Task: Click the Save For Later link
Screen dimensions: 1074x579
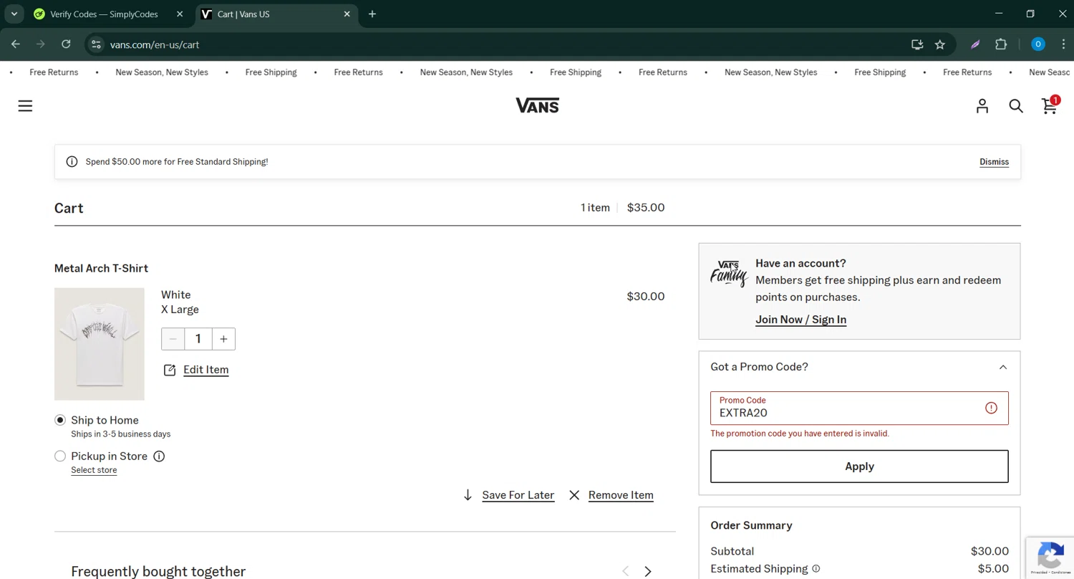Action: click(518, 495)
